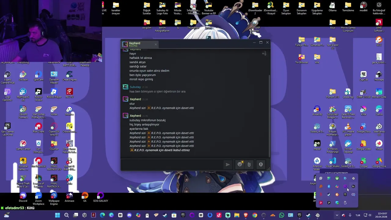Open Cheat Engine desktop icon
This screenshot has width=391, height=220.
[69, 76]
